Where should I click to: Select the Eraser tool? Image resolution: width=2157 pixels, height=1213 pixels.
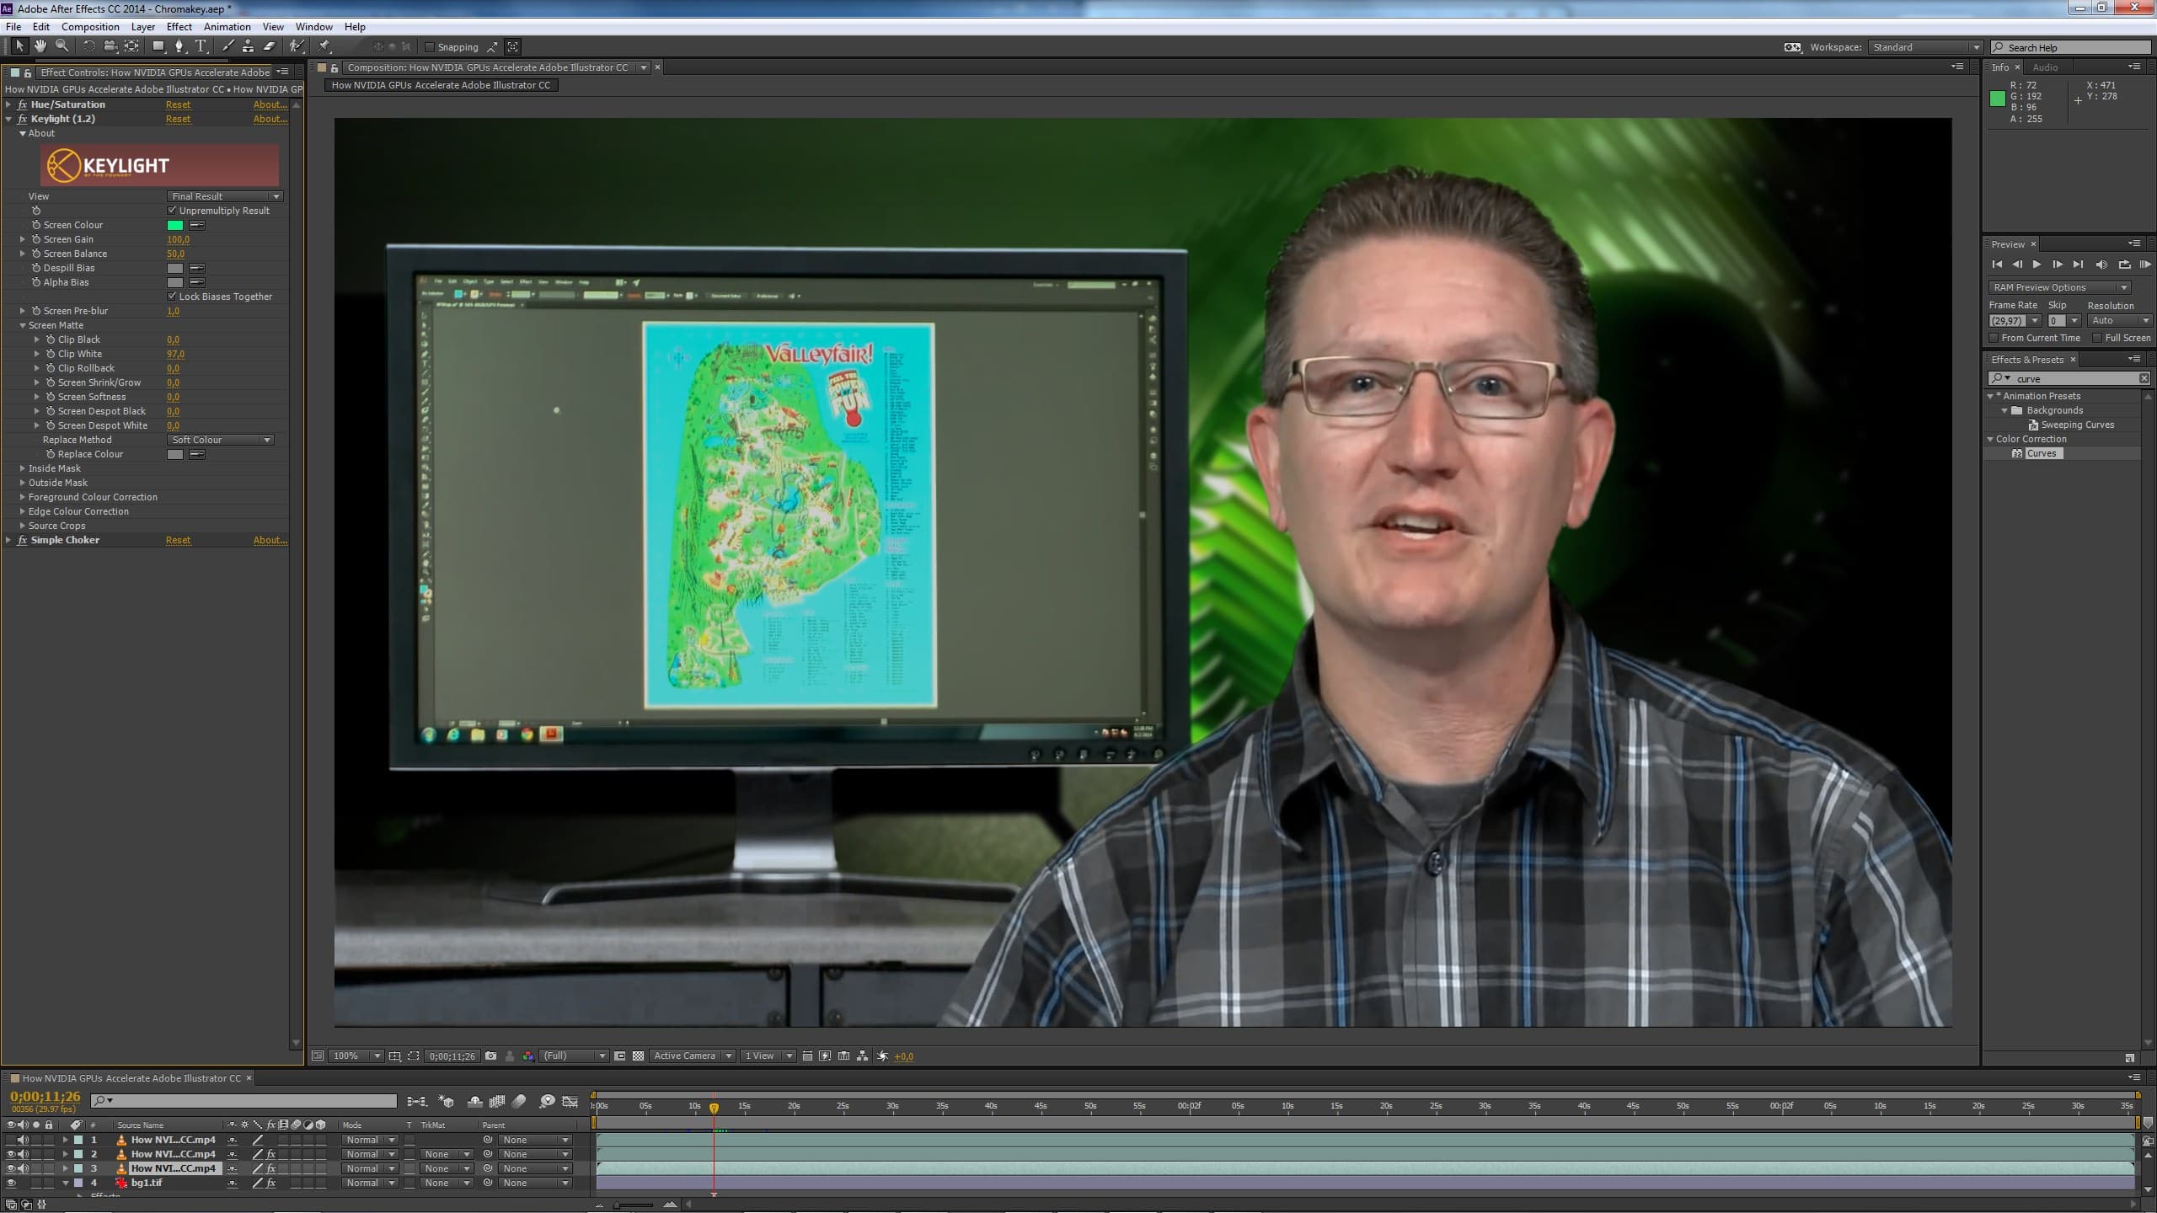270,46
